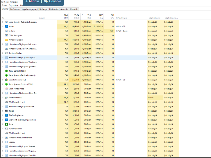
Task: Expand the wsappx process group
Action: click(x=3, y=142)
